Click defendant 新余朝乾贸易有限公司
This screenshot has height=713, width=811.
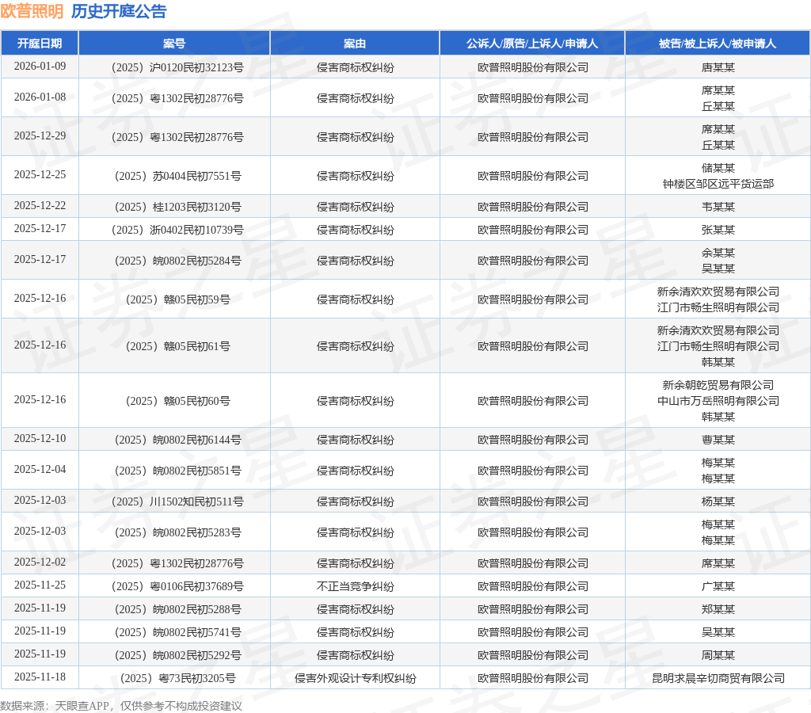tap(718, 385)
